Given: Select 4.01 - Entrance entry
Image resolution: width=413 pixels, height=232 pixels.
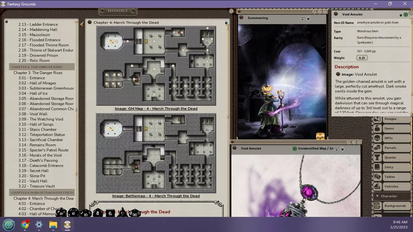Looking at the screenshot, I should click(32, 203).
